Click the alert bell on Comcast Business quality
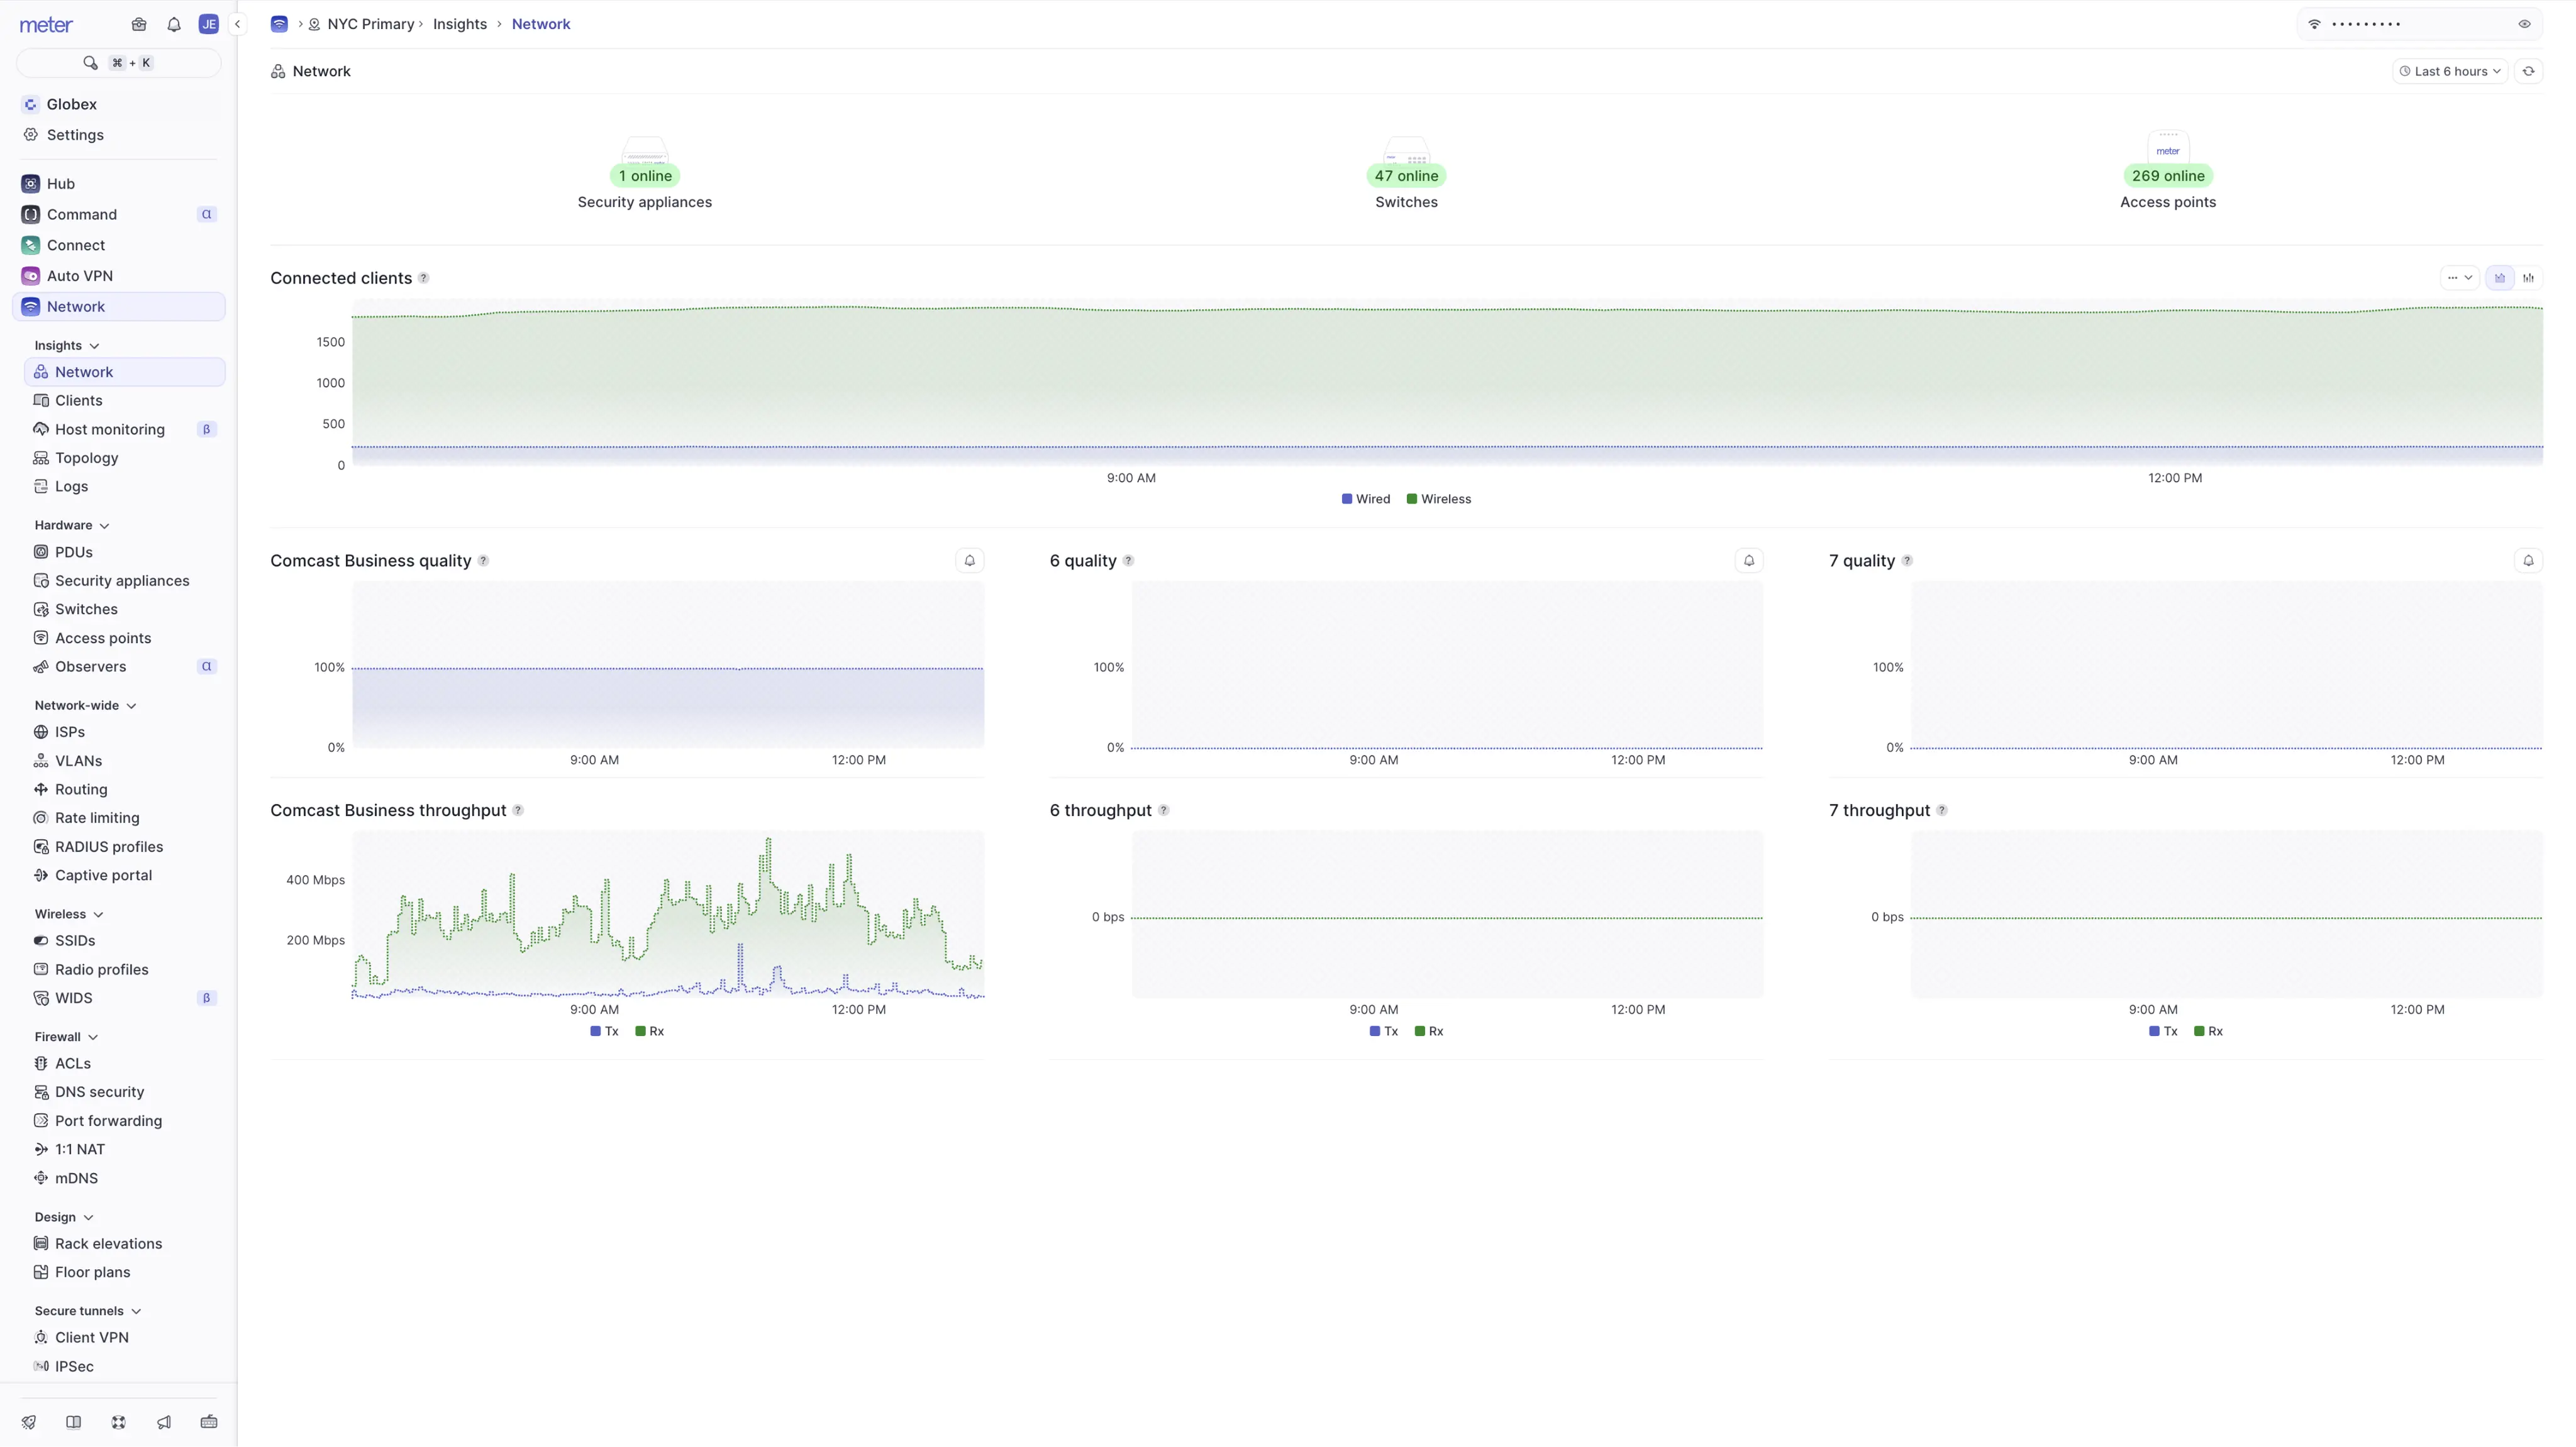 point(969,561)
